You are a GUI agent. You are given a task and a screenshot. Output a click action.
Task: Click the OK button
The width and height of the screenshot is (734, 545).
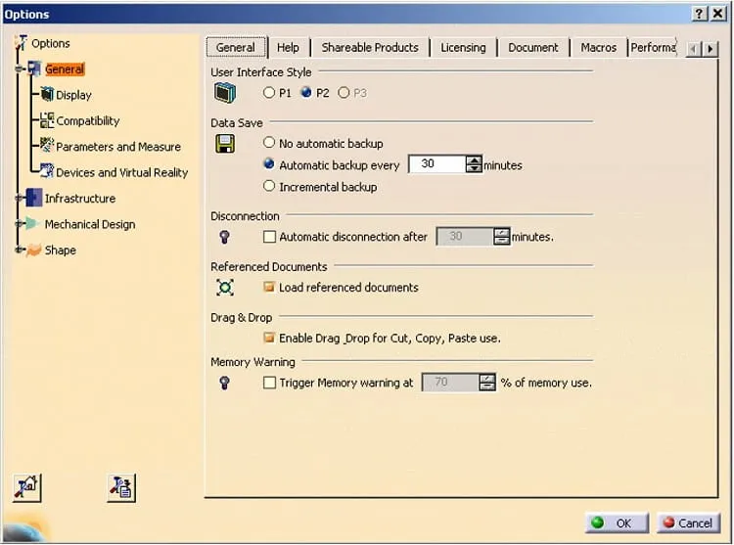pyautogui.click(x=617, y=522)
